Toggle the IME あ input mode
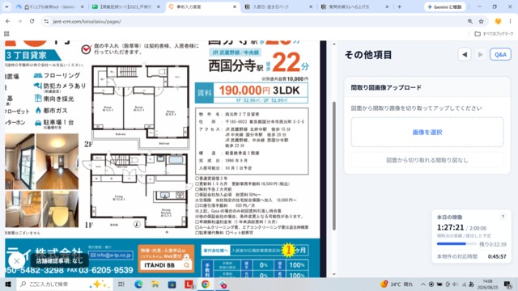 click(471, 284)
